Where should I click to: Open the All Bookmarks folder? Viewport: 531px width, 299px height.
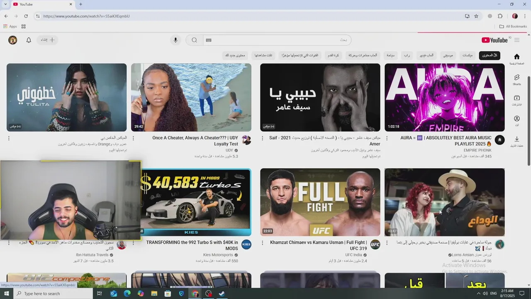pyautogui.click(x=513, y=26)
